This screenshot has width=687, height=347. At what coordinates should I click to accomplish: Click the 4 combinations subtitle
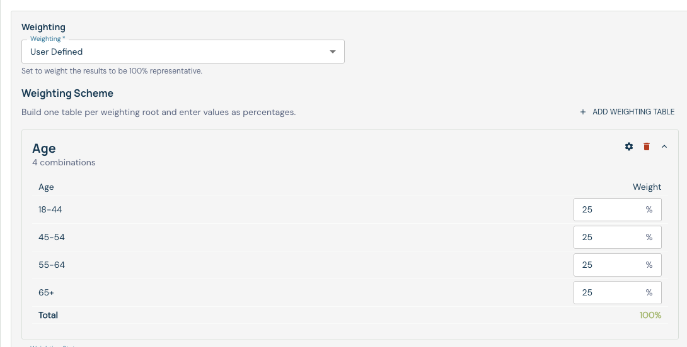[64, 163]
